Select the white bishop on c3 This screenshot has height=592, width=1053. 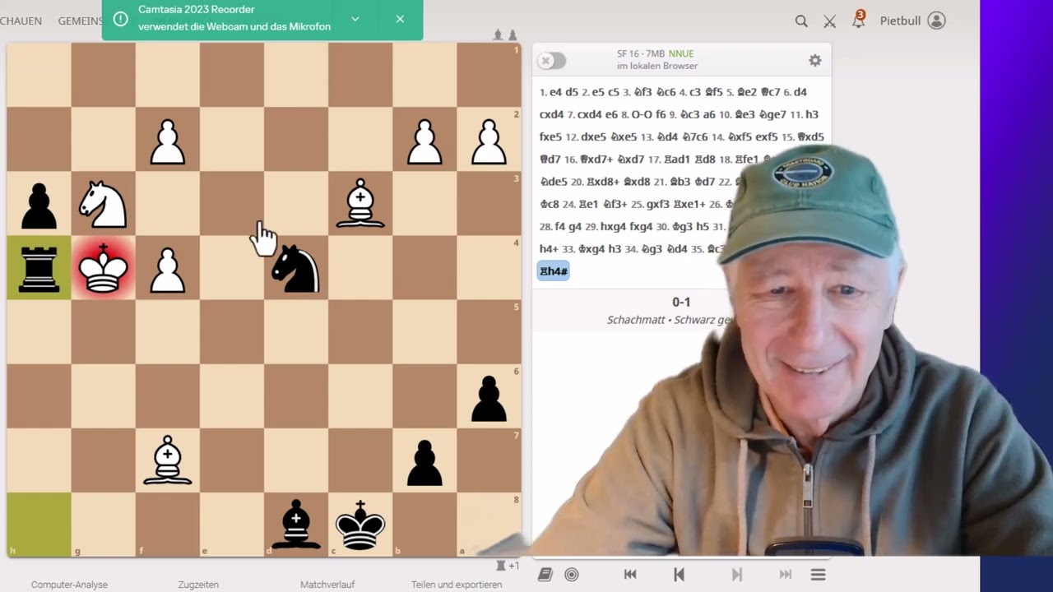[360, 204]
